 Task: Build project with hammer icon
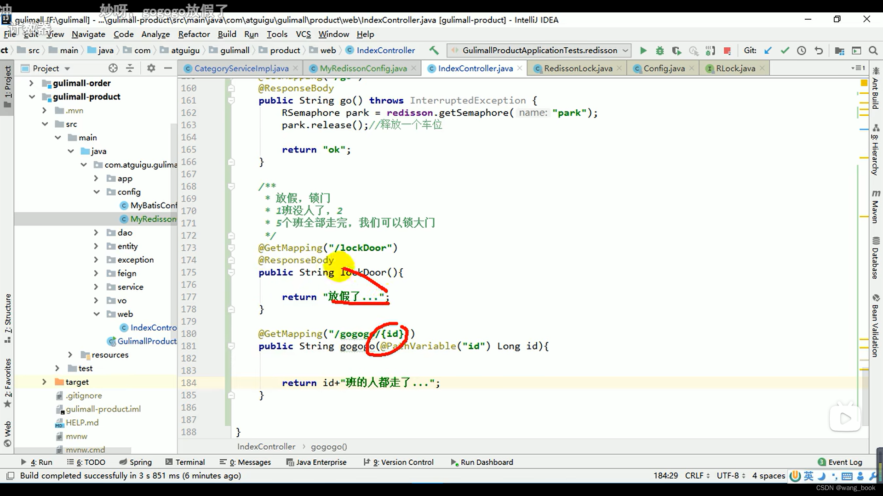click(434, 50)
